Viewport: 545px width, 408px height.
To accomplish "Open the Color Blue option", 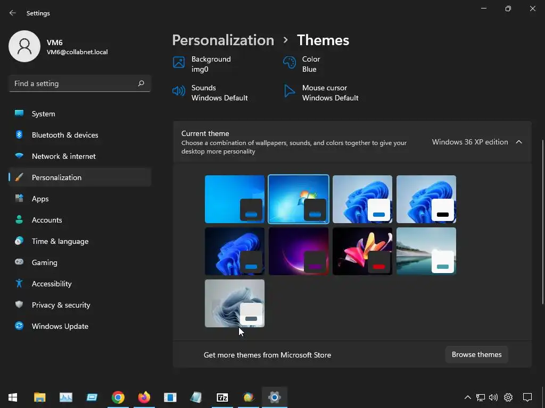I will (x=302, y=64).
